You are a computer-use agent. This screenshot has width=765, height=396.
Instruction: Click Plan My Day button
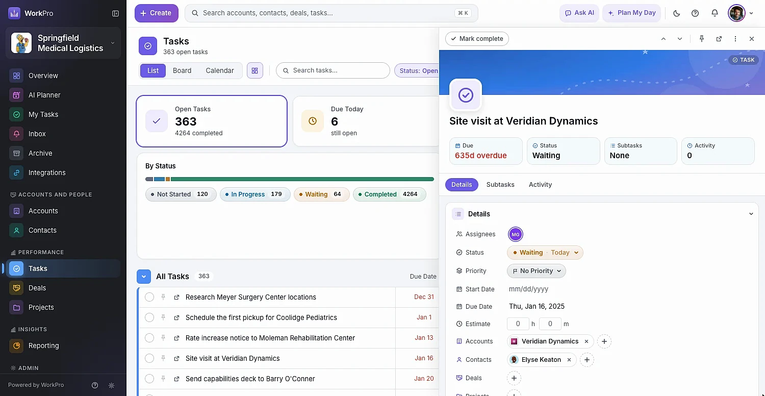tap(632, 13)
